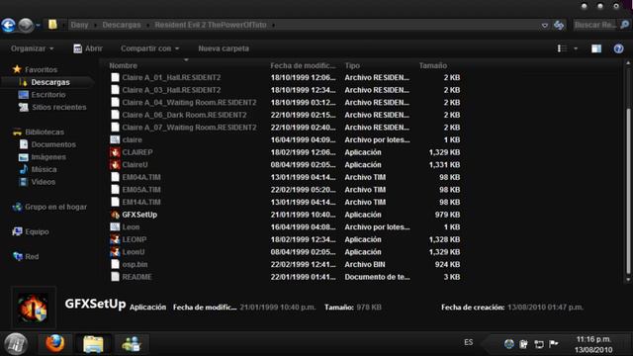Sort by the Tipo column header
This screenshot has width=633, height=356.
tap(352, 65)
